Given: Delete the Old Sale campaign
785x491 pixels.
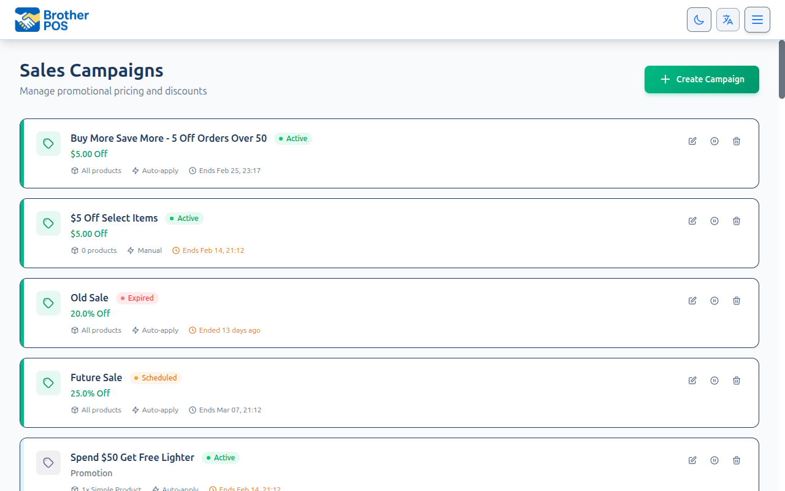Looking at the screenshot, I should tap(737, 301).
